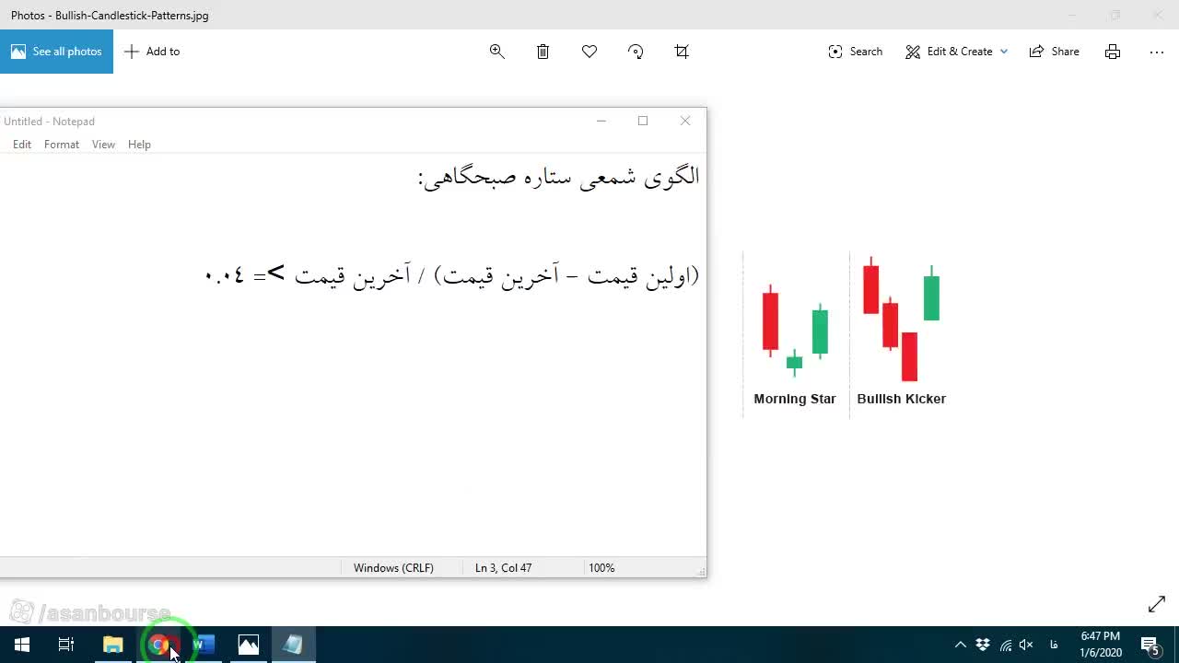The height and width of the screenshot is (663, 1179).
Task: Open Google Chrome from the taskbar
Action: [158, 645]
